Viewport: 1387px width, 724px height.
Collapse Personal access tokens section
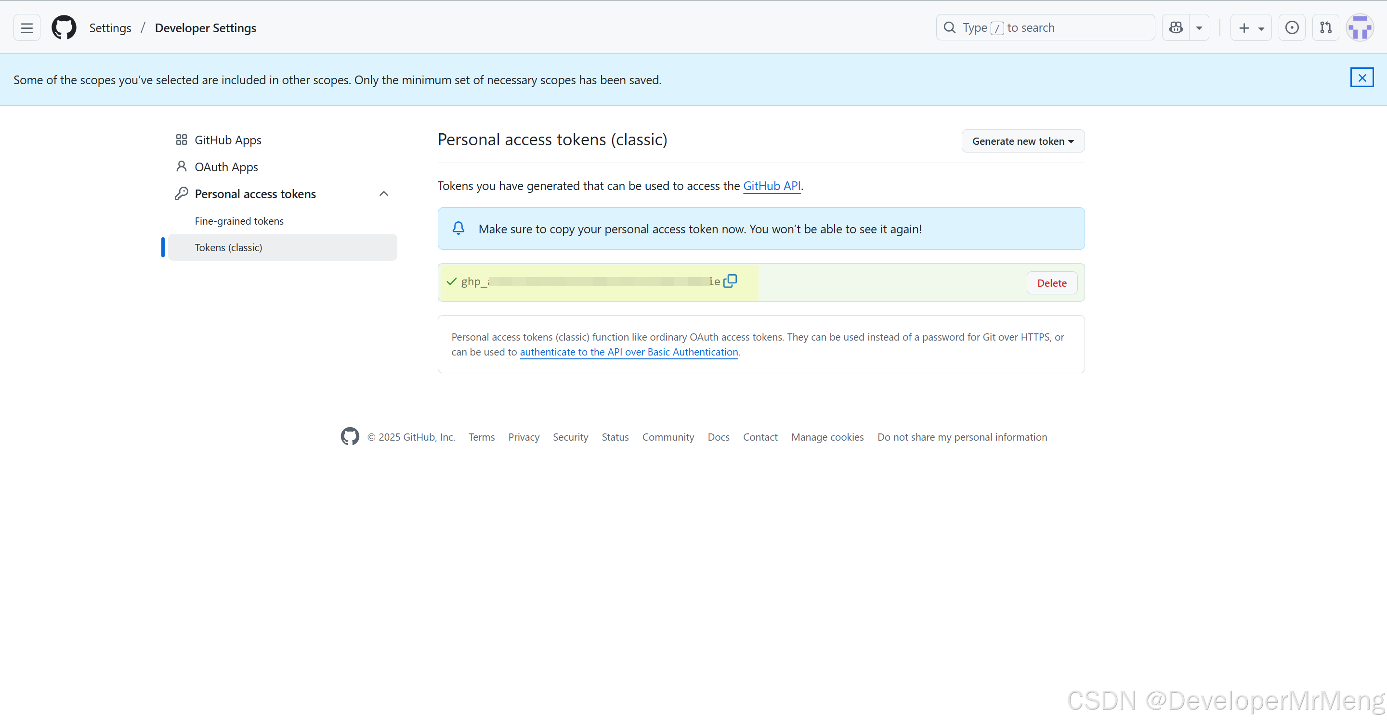(383, 194)
